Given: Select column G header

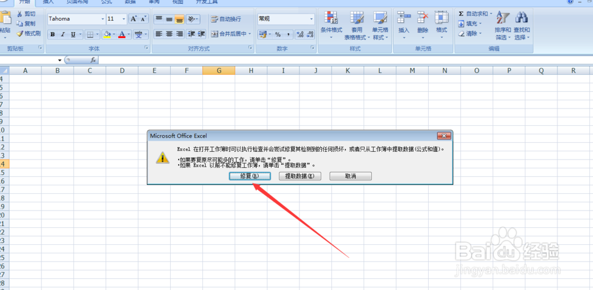Looking at the screenshot, I should click(x=219, y=71).
